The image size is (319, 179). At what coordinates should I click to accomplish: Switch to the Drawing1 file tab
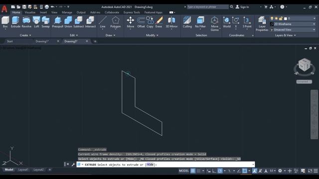[x=42, y=41]
